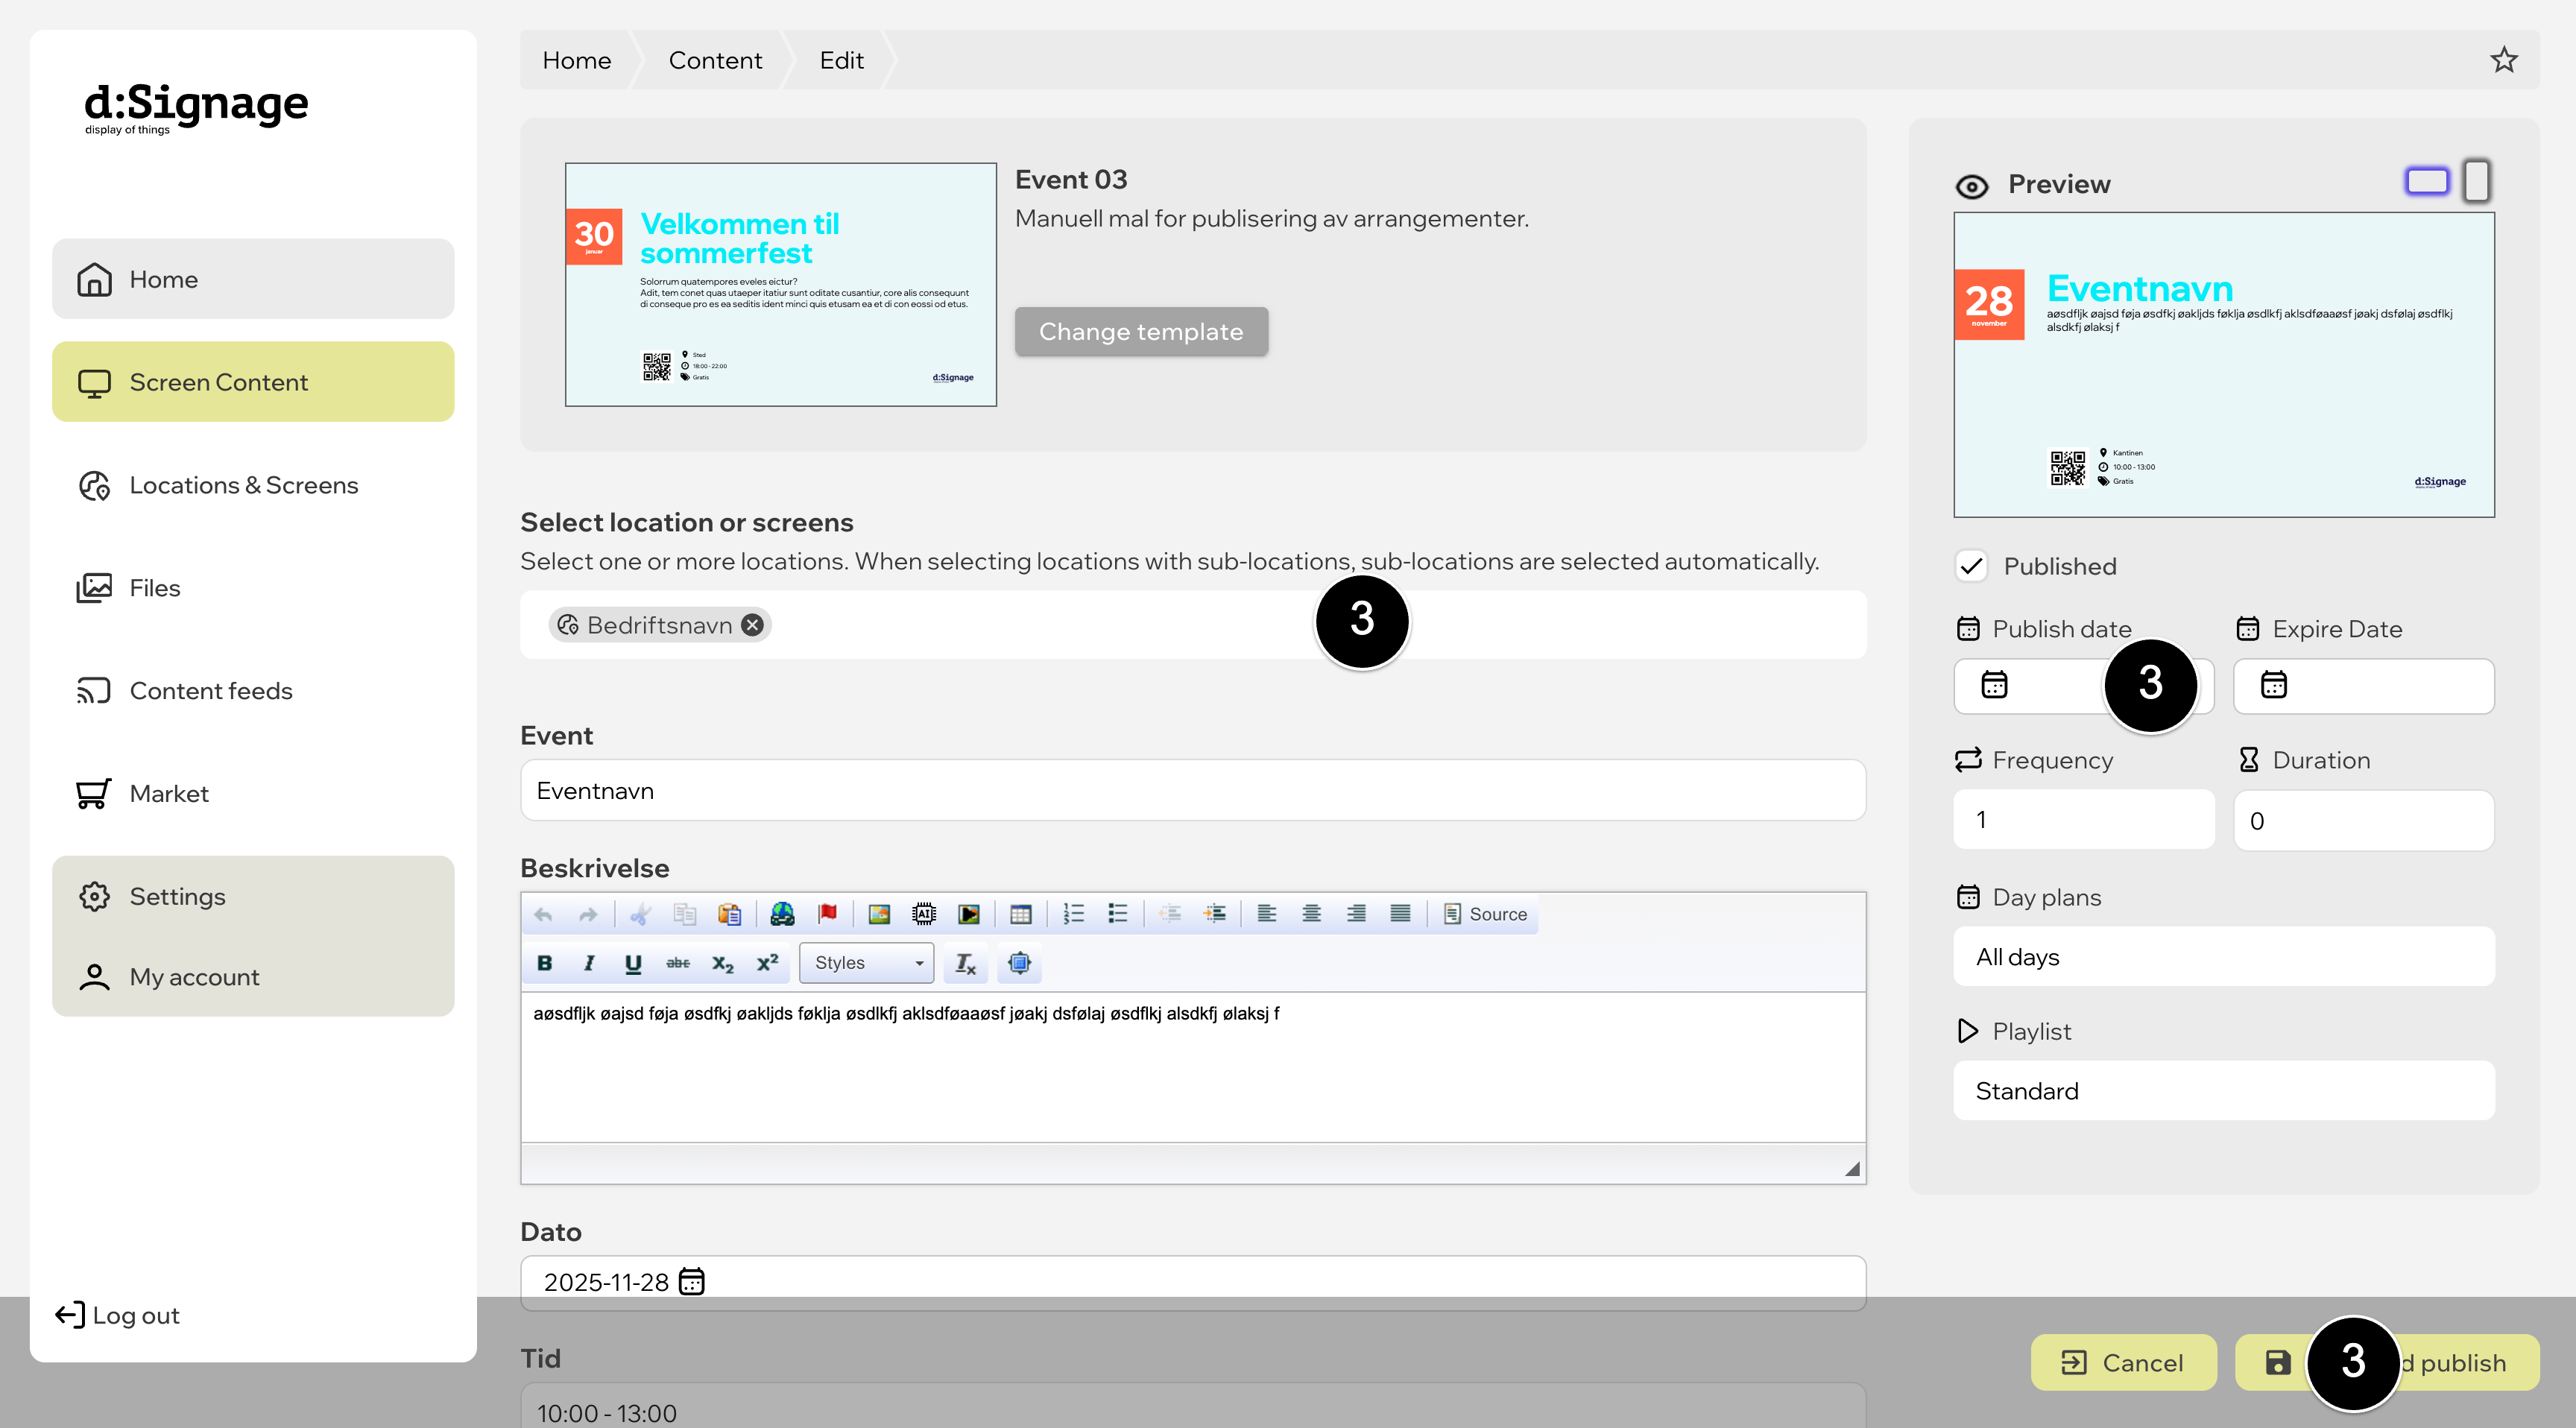
Task: Uncheck the Published checkbox
Action: [1972, 566]
